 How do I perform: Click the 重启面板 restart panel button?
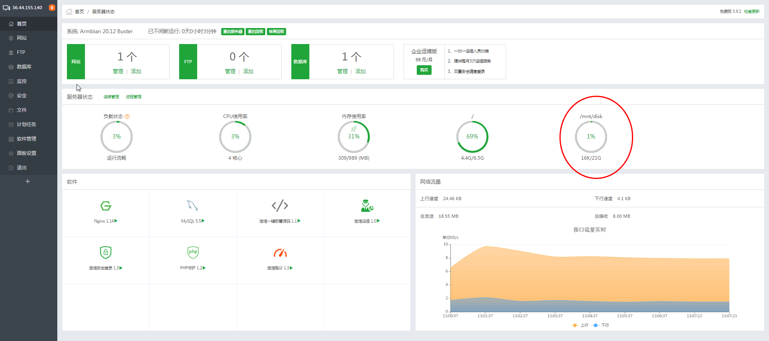256,32
